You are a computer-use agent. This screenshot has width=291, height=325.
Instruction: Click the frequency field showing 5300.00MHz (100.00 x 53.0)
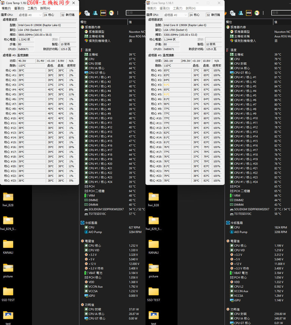pos(192,35)
